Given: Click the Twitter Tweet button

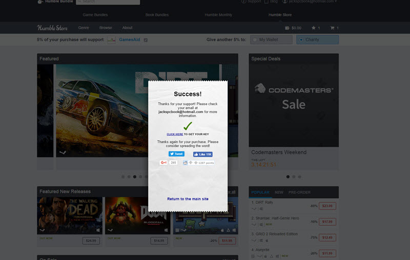Looking at the screenshot, I should click(176, 154).
